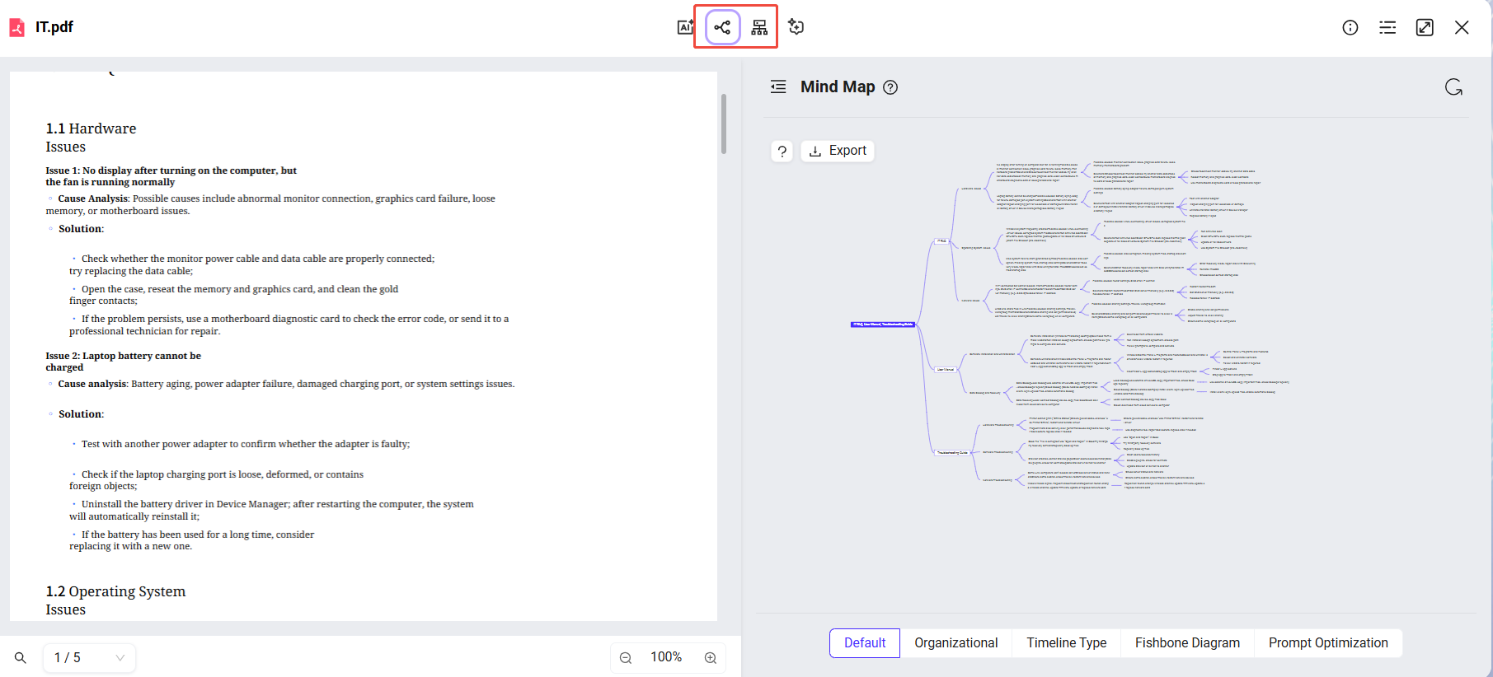This screenshot has height=677, width=1493.
Task: Open the document in expanded view
Action: click(x=1425, y=27)
